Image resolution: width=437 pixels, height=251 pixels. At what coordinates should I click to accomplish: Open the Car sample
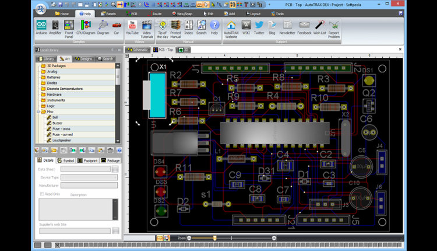(117, 27)
